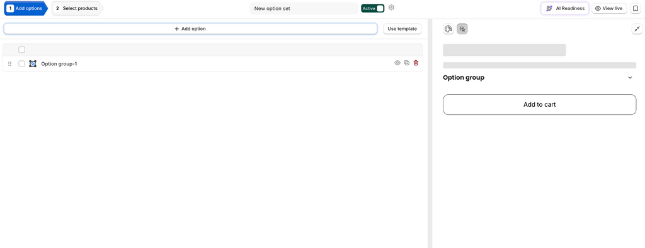Go to Select products step
645x248 pixels.
click(x=77, y=8)
